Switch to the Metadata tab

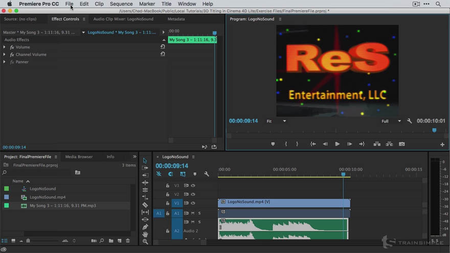click(176, 19)
